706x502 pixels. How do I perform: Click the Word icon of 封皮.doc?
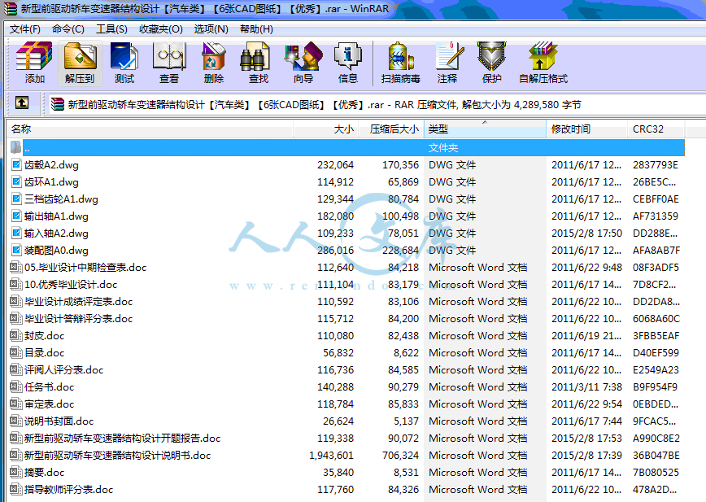coord(16,335)
